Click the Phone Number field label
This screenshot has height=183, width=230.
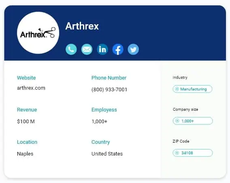tap(109, 78)
